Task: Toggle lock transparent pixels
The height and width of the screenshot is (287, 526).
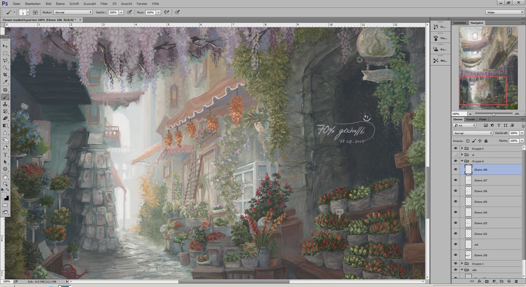Action: tap(467, 141)
